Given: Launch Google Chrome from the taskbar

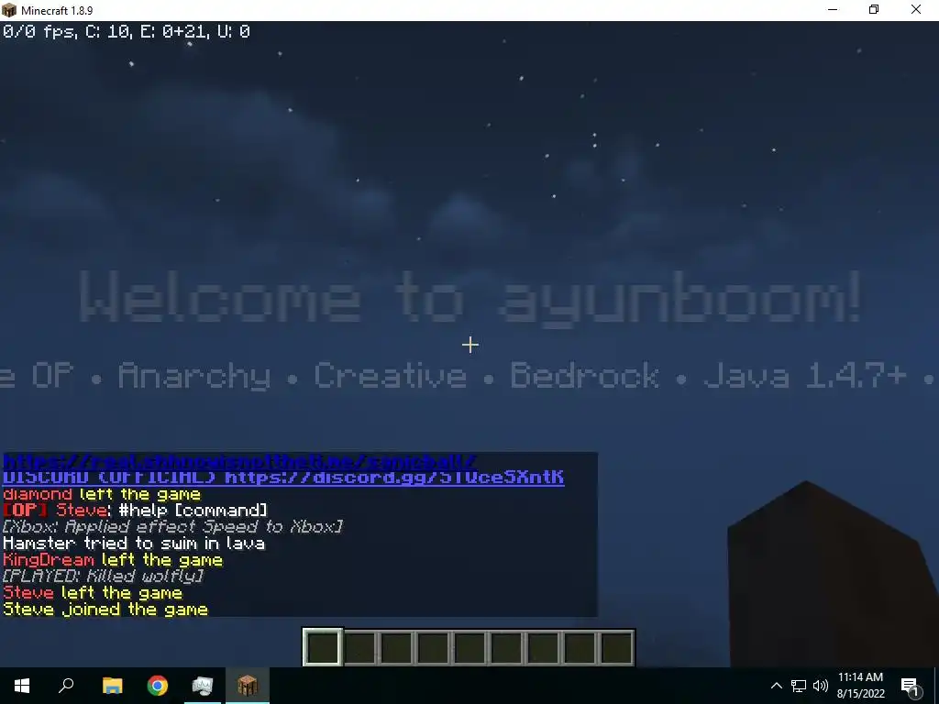Looking at the screenshot, I should (158, 686).
